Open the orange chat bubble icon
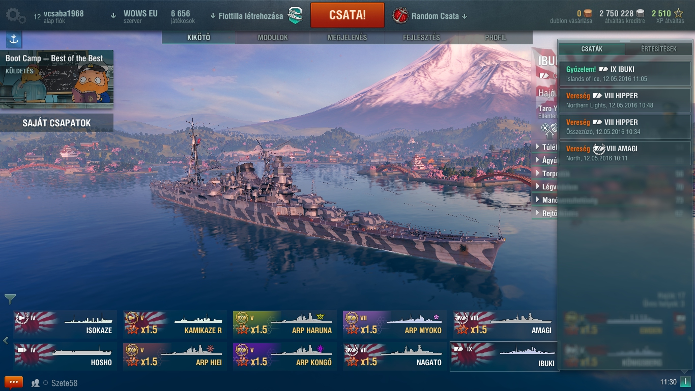 (14, 382)
